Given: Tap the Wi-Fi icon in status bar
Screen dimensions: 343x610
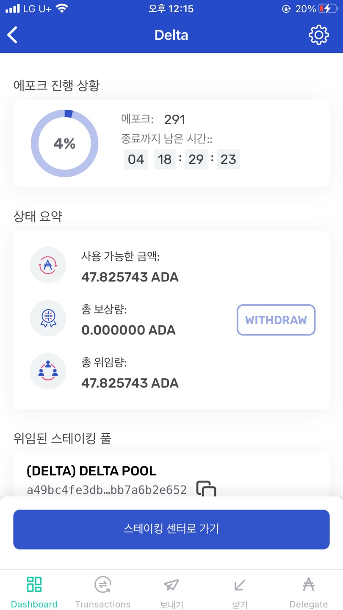Looking at the screenshot, I should [x=62, y=8].
